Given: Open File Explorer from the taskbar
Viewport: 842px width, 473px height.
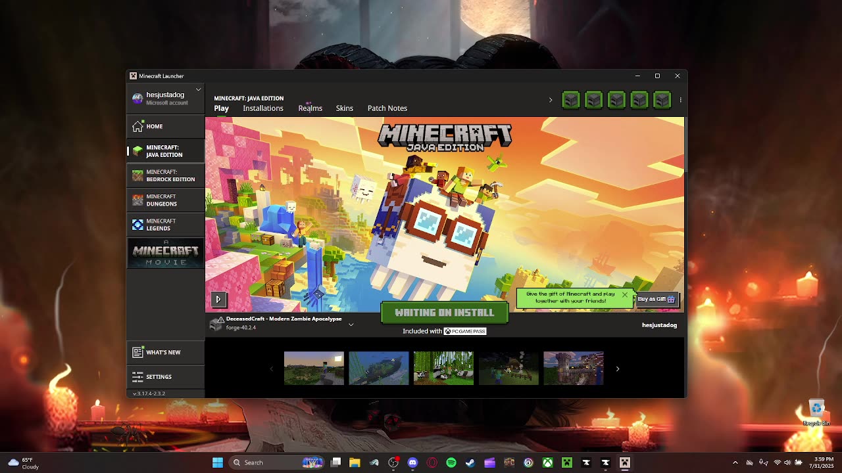Looking at the screenshot, I should point(355,462).
